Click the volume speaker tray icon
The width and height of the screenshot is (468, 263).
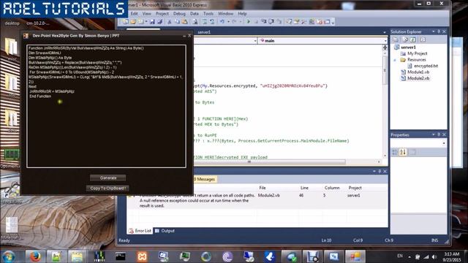(434, 256)
